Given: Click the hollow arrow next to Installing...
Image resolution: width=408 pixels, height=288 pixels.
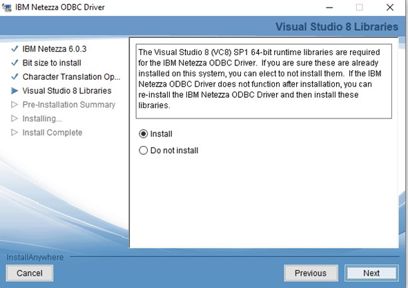Looking at the screenshot, I should coord(14,119).
